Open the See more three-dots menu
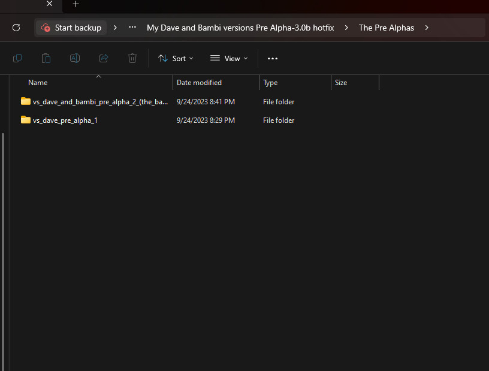Image resolution: width=489 pixels, height=371 pixels. 273,58
